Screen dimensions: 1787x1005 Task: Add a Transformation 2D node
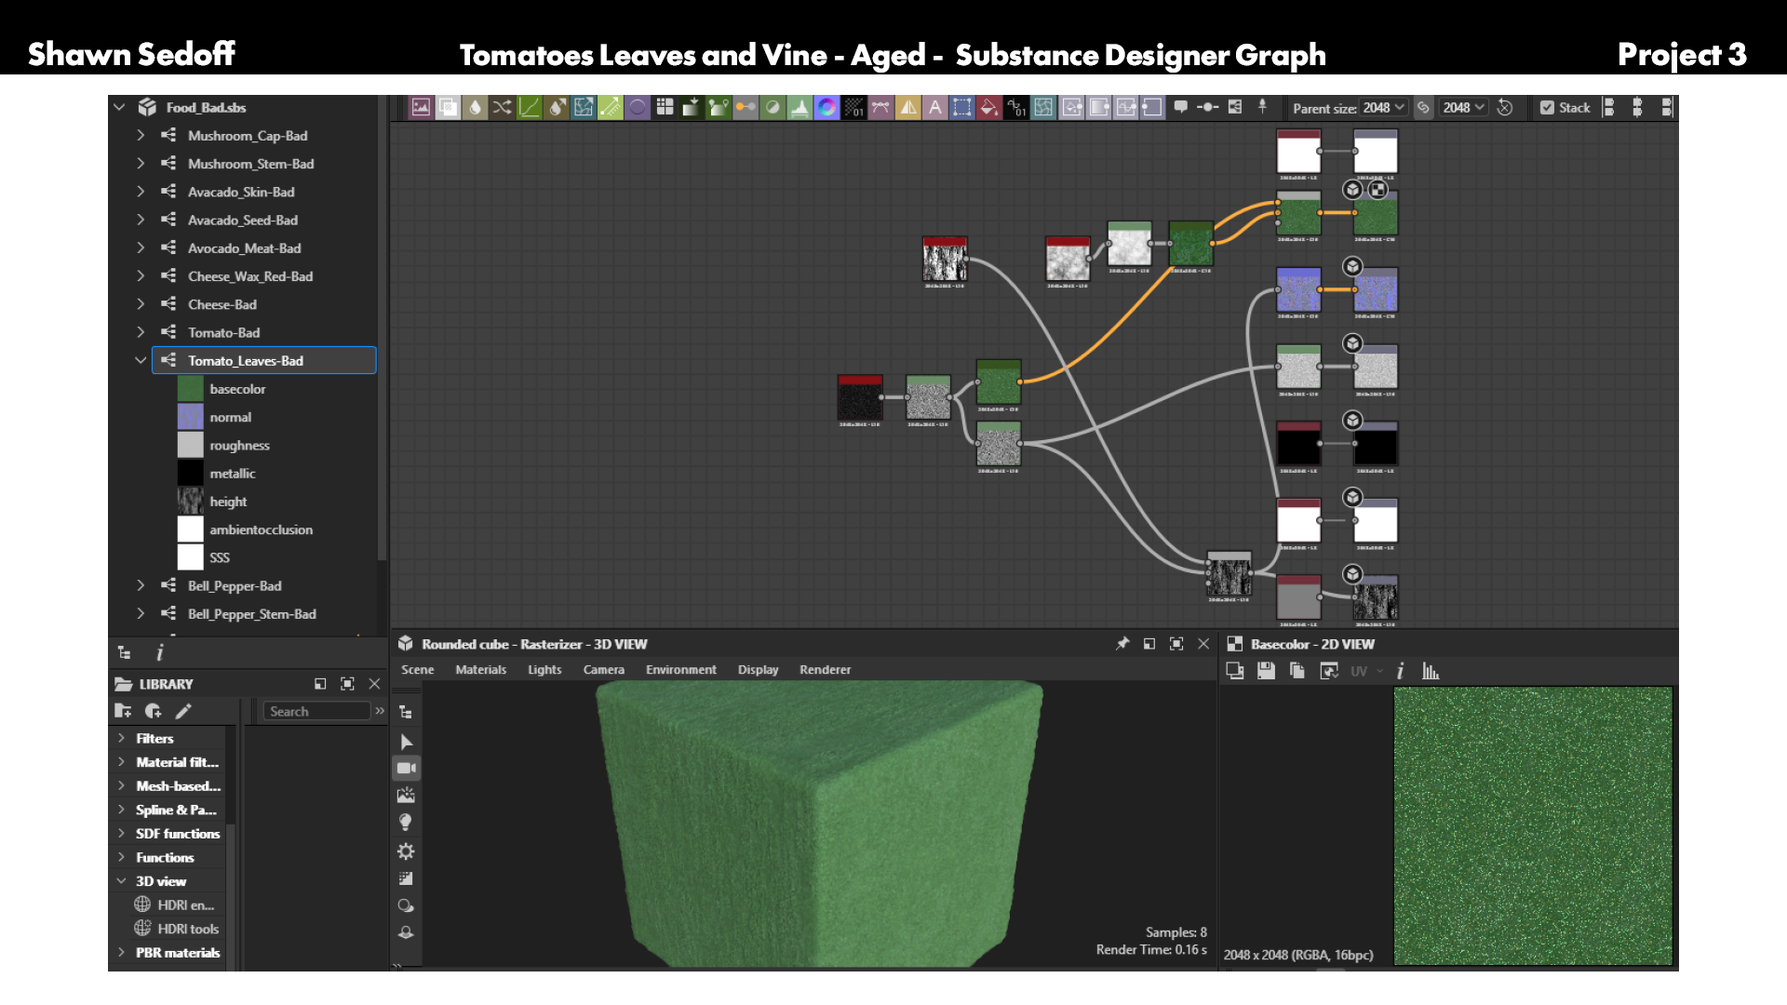click(x=961, y=107)
